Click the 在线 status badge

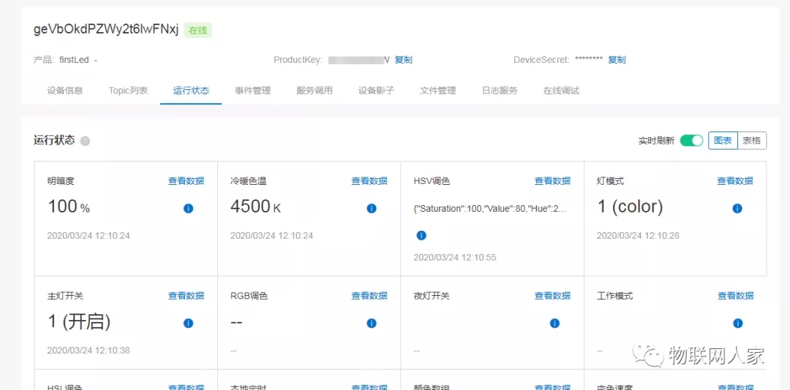(198, 30)
